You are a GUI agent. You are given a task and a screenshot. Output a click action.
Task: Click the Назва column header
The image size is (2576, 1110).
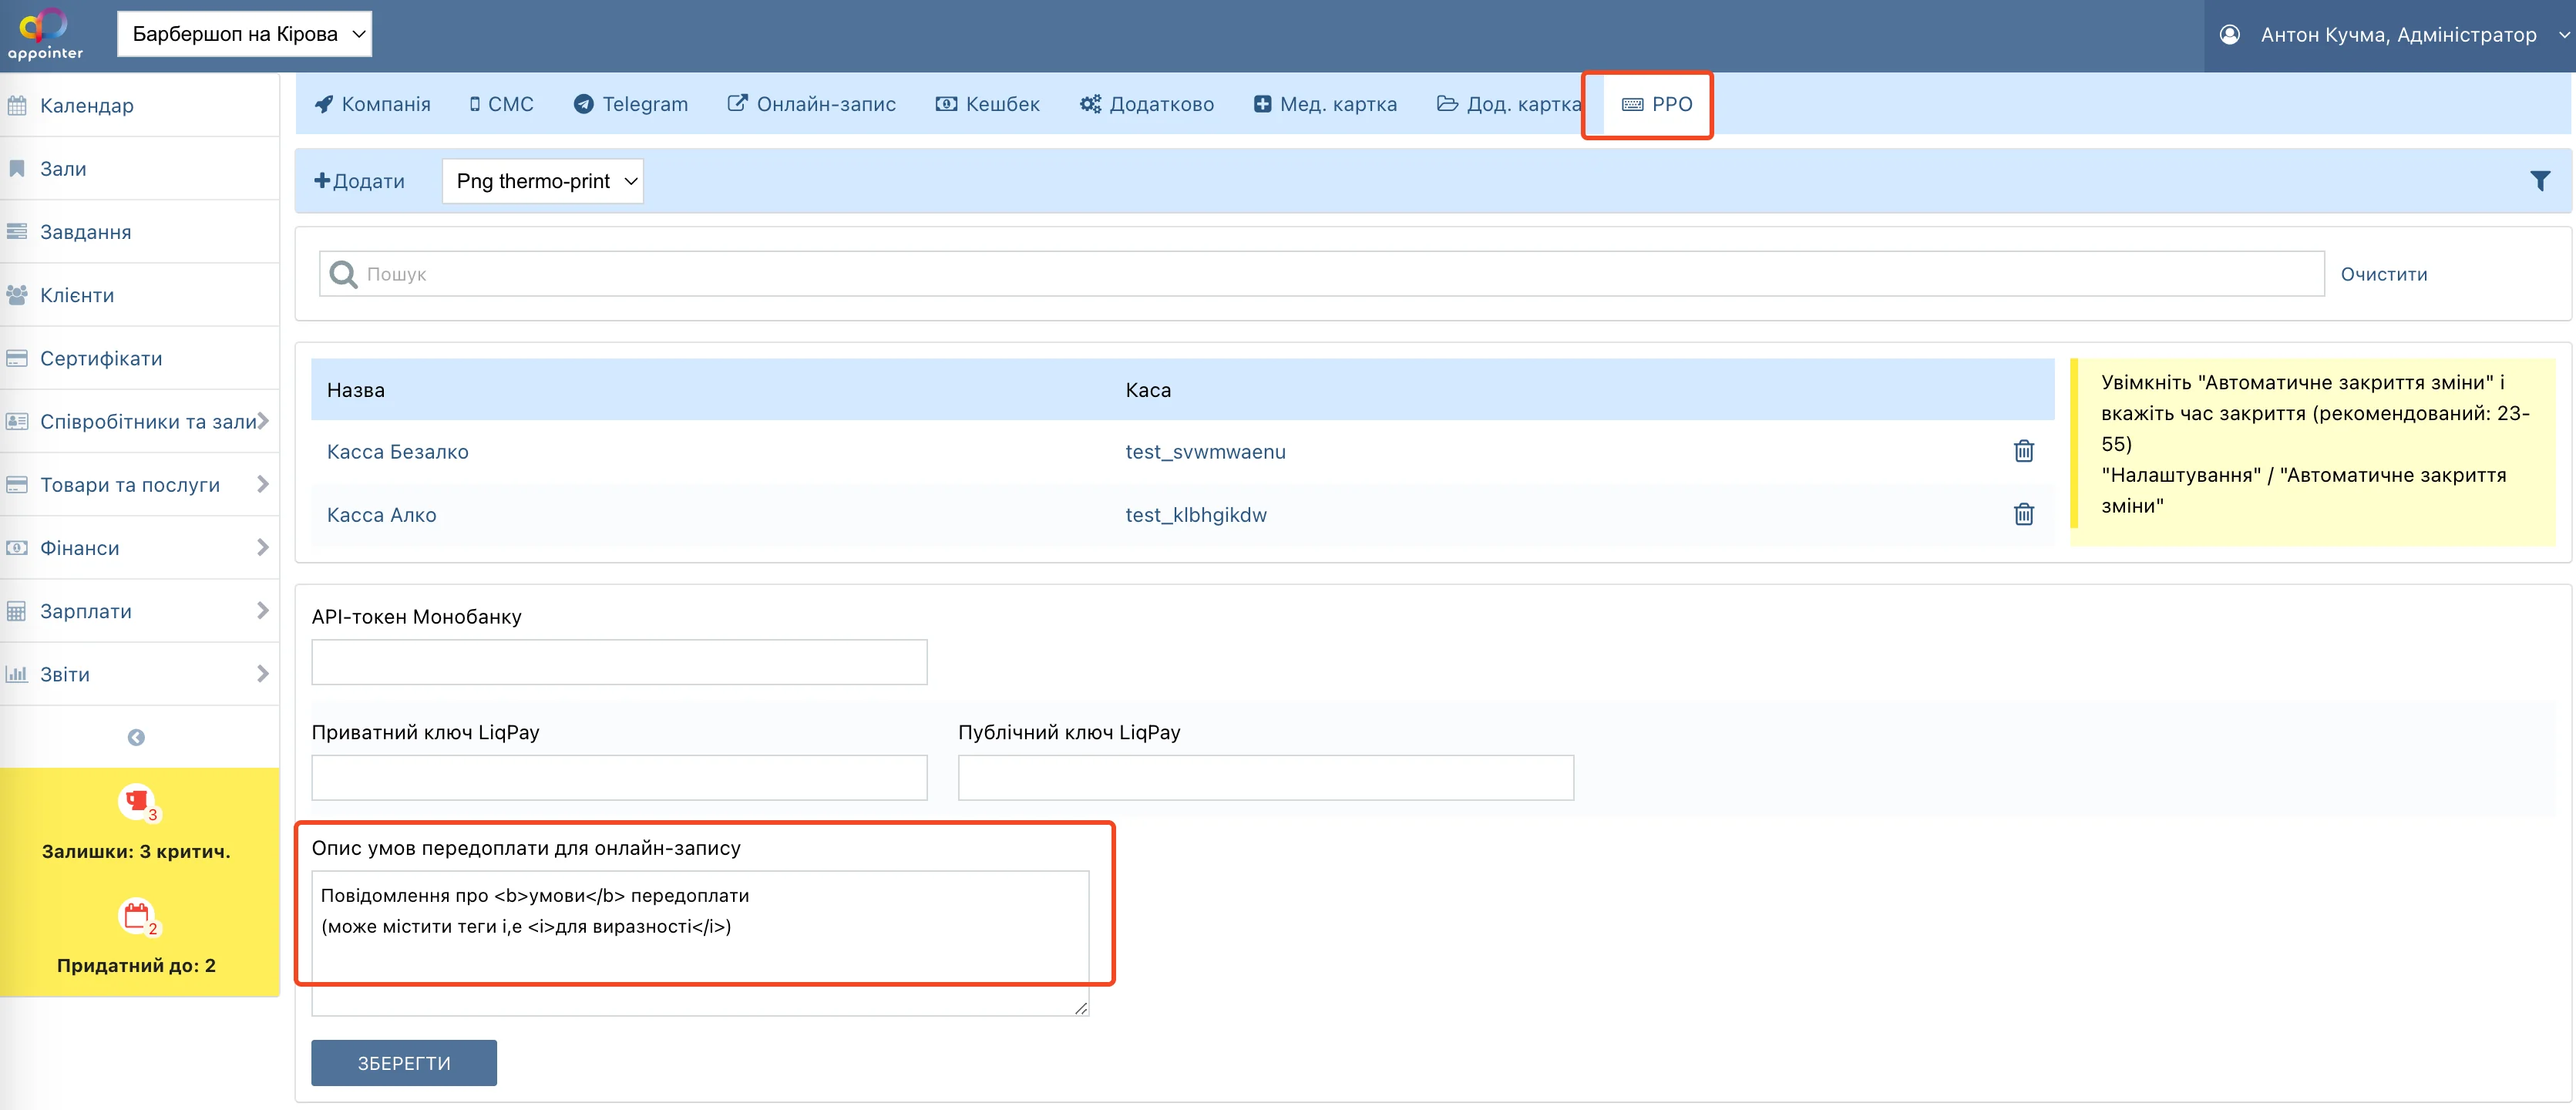pos(355,390)
